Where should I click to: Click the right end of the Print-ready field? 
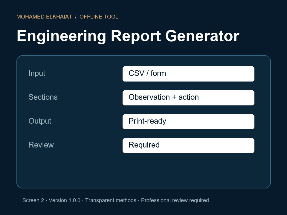point(247,122)
